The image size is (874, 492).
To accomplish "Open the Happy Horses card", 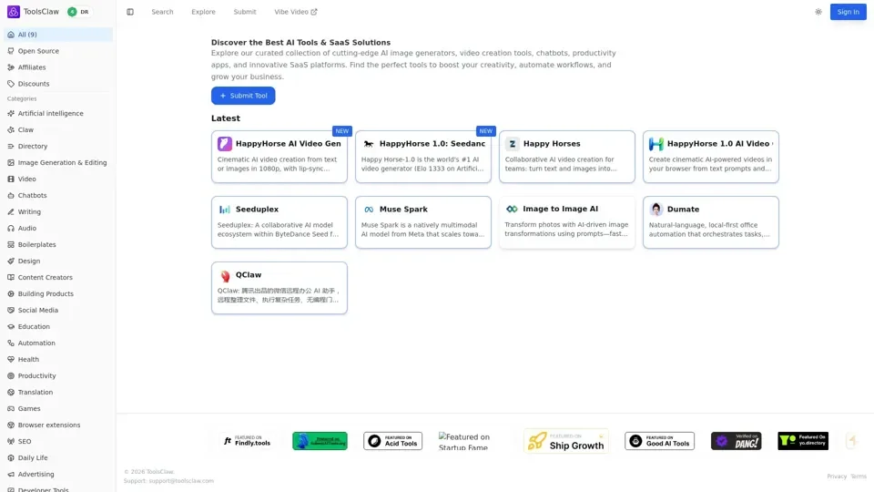I will tap(567, 157).
